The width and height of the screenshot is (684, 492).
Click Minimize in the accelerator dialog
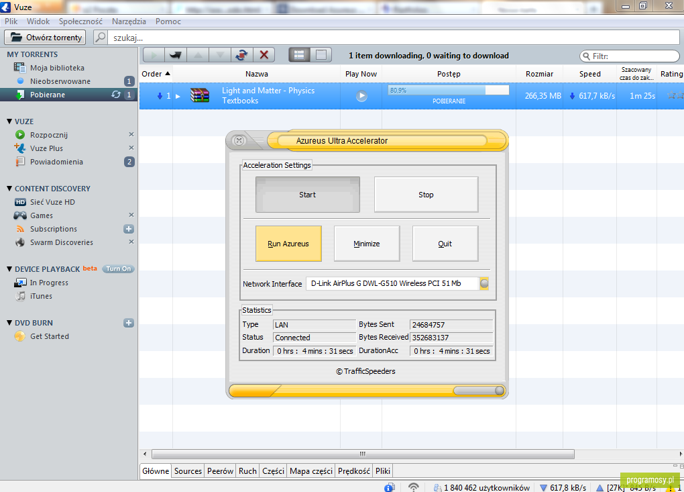coord(367,244)
